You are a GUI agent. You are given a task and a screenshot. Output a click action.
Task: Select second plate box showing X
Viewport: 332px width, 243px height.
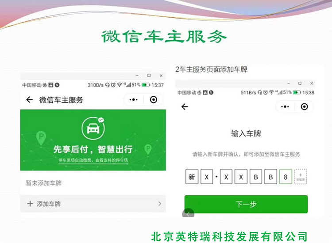click(x=207, y=177)
